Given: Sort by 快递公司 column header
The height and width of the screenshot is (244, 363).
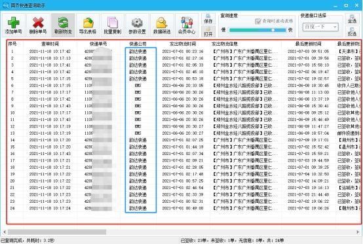Looking at the screenshot, I should 138,44.
